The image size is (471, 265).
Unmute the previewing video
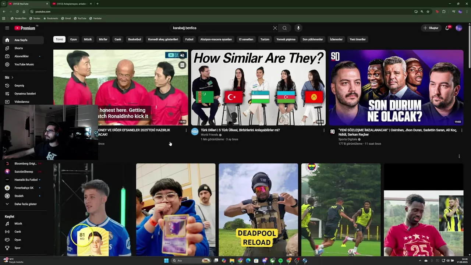click(x=182, y=56)
